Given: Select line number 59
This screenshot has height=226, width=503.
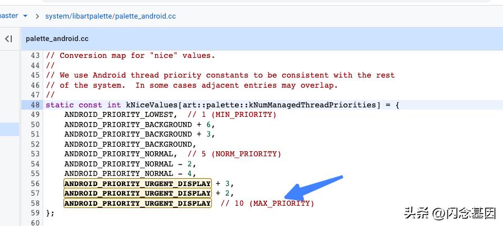Looking at the screenshot, I should tap(35, 213).
